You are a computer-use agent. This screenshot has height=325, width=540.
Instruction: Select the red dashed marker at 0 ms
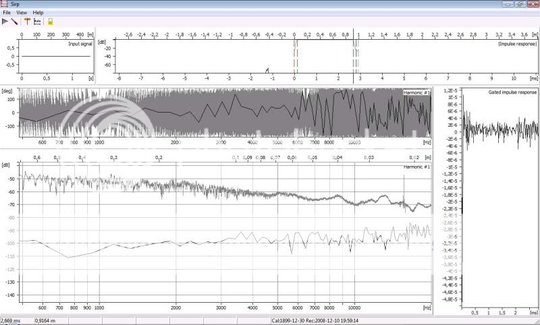[x=294, y=54]
